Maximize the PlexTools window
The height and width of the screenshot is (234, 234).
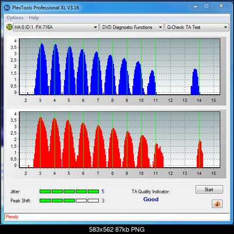(206, 6)
